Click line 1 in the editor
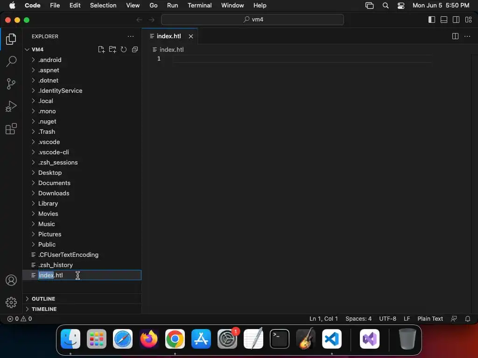The width and height of the screenshot is (478, 358). (x=302, y=59)
